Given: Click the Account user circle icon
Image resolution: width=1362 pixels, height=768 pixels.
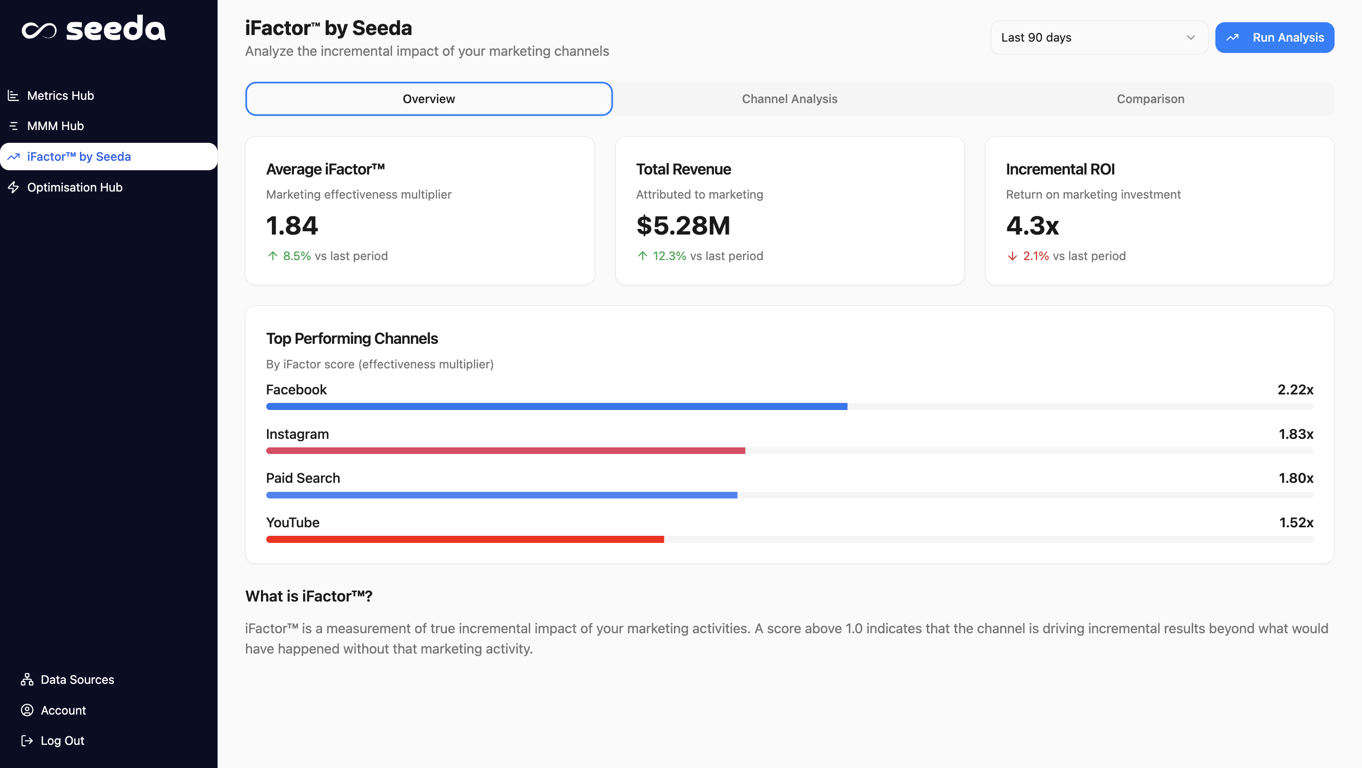Looking at the screenshot, I should pos(27,710).
